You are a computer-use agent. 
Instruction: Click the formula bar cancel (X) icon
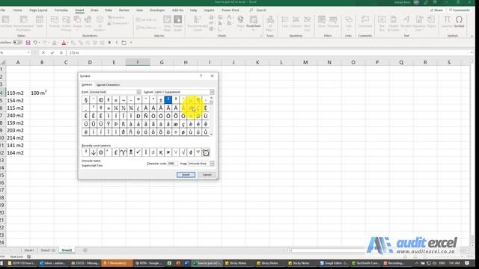tap(43, 53)
